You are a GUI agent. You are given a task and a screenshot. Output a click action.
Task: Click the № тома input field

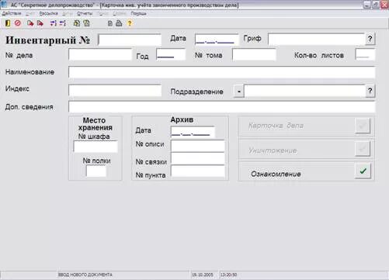point(254,55)
